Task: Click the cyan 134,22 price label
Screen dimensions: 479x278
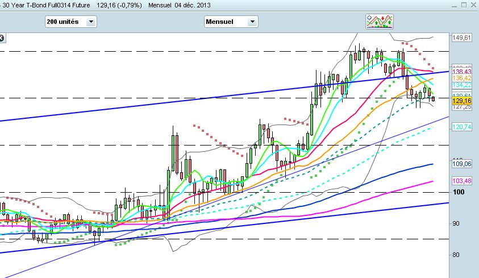Action: [x=461, y=85]
